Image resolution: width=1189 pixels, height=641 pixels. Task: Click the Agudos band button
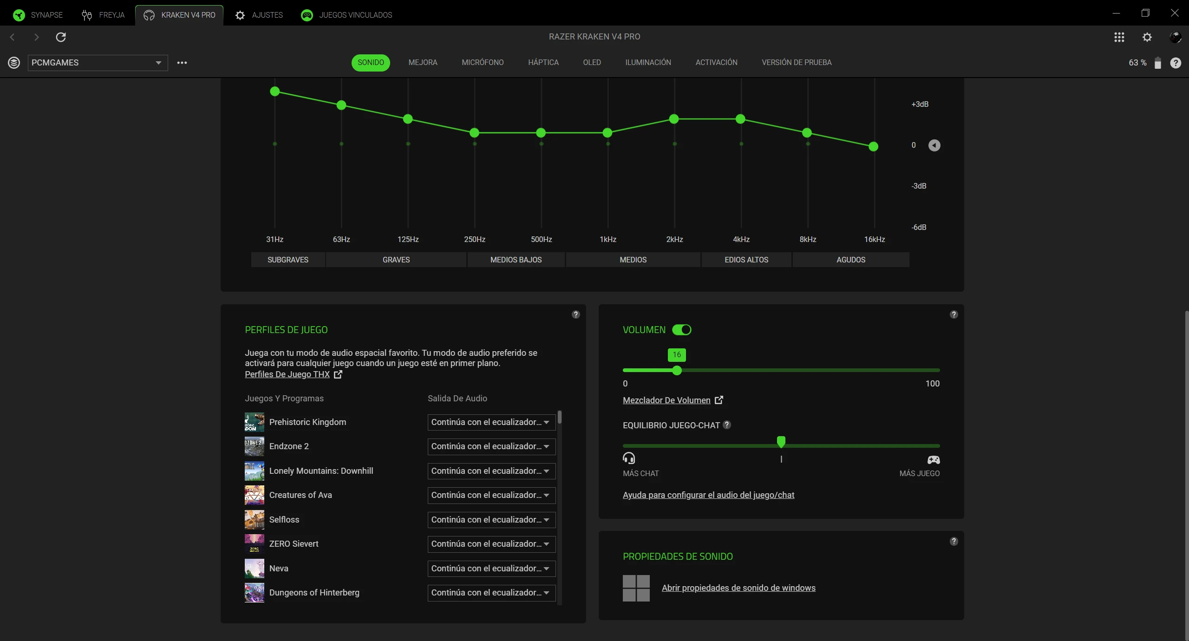click(851, 260)
